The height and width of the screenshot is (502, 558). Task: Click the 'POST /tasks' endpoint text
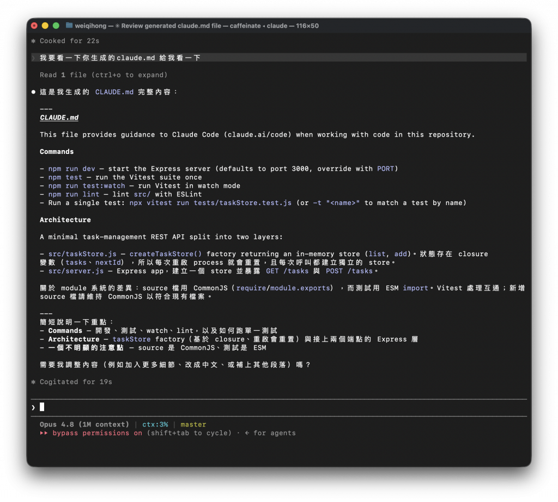349,271
